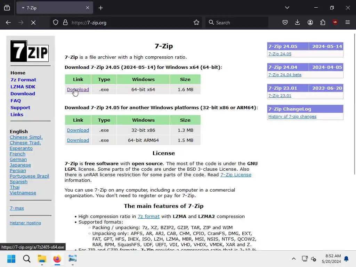Image resolution: width=356 pixels, height=267 pixels.
Task: Switch language to Japanese
Action: click(x=20, y=165)
